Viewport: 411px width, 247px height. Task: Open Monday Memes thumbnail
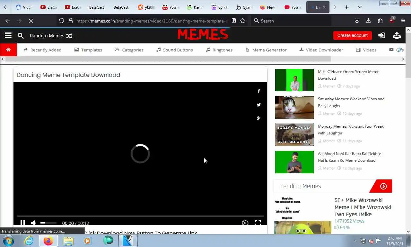[x=294, y=135]
